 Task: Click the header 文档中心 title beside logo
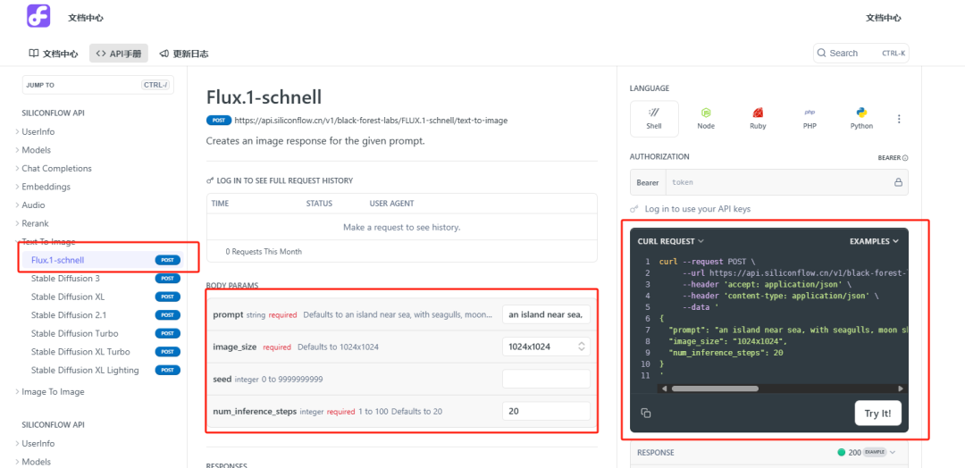[x=86, y=18]
